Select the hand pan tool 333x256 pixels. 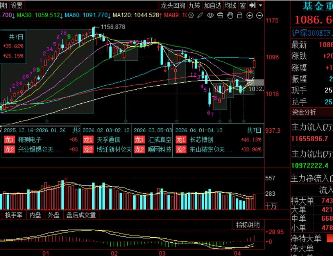point(230,15)
